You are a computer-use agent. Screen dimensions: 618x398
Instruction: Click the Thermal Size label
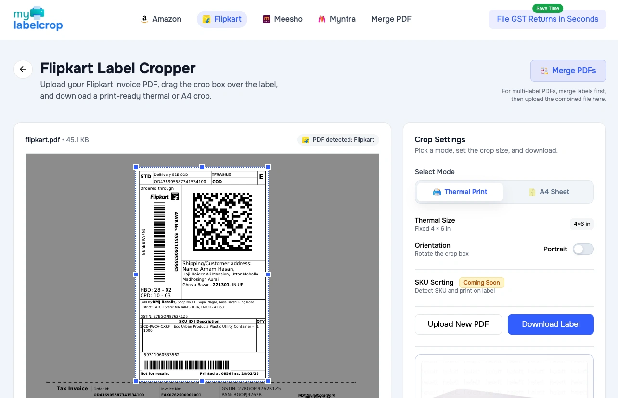point(435,220)
